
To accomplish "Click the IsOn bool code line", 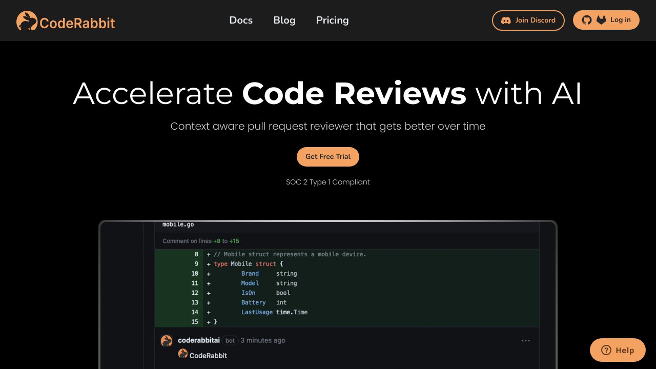I will 346,293.
